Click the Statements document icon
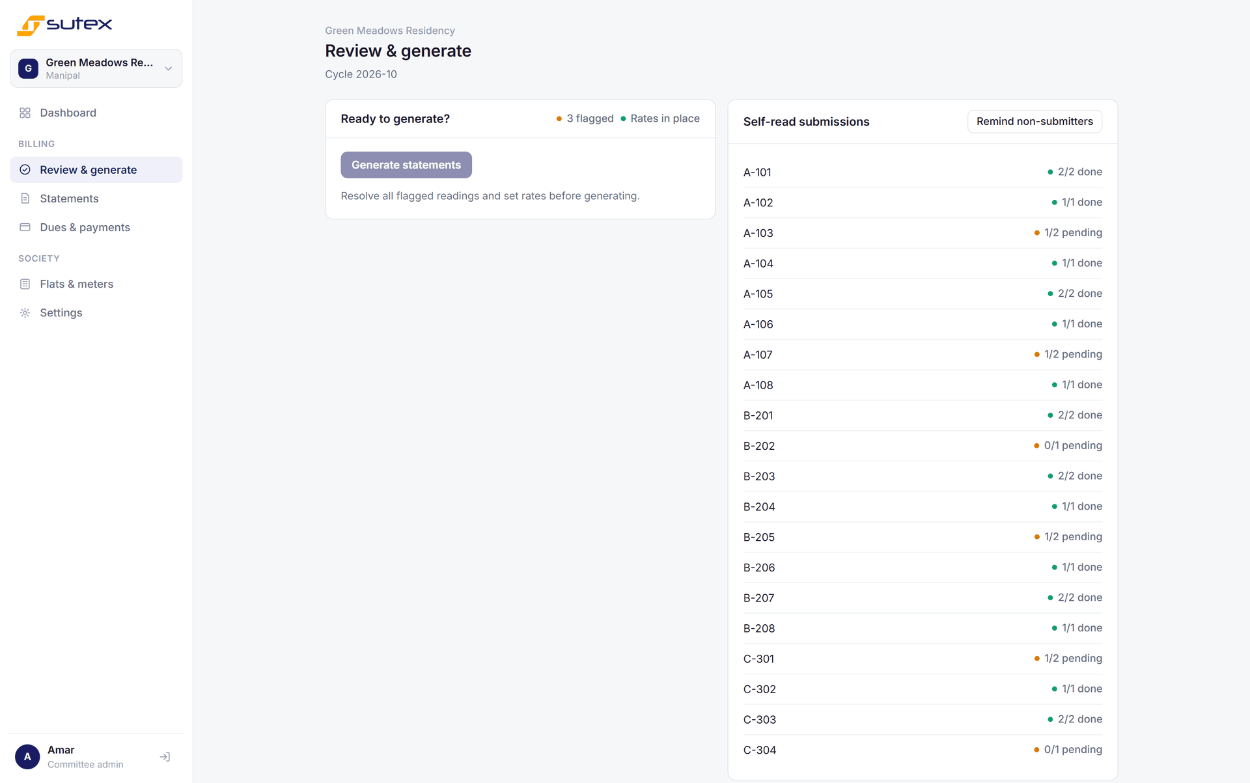 pyautogui.click(x=25, y=199)
